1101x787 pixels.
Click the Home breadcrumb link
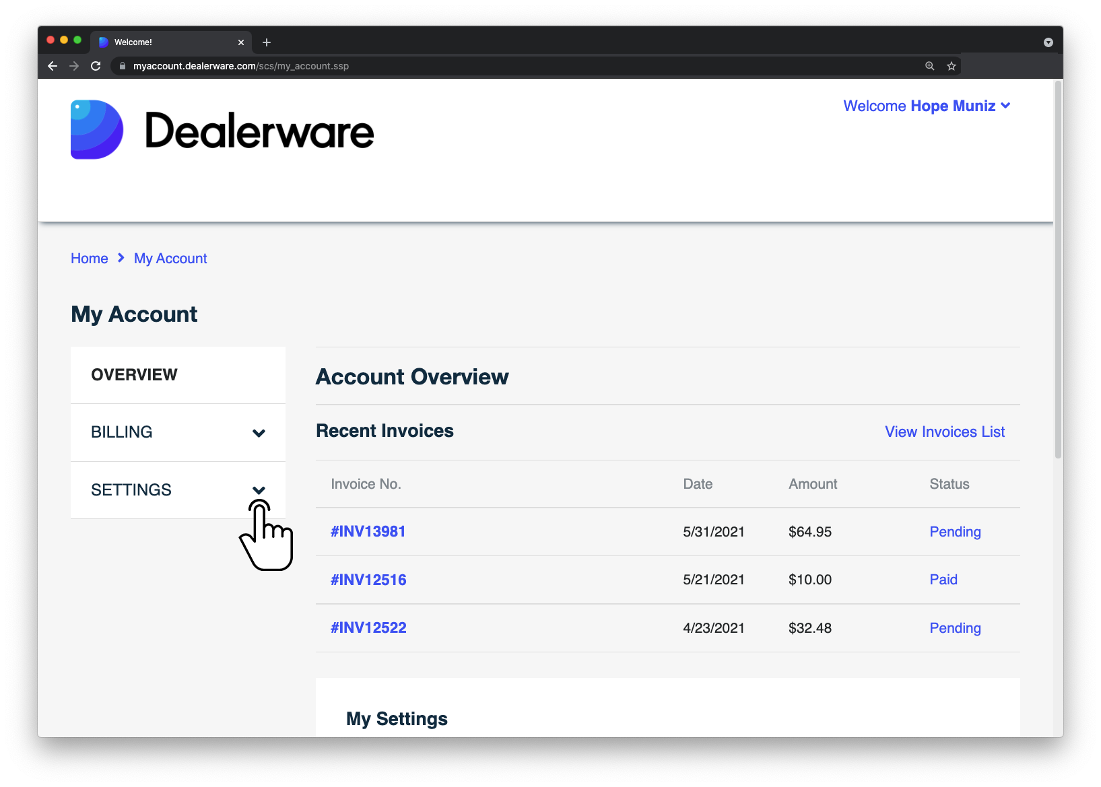click(90, 259)
